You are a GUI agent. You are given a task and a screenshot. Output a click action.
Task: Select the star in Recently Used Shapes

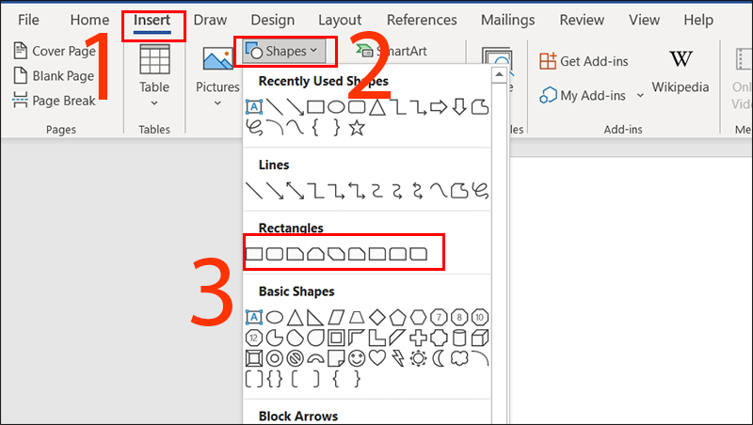(356, 128)
